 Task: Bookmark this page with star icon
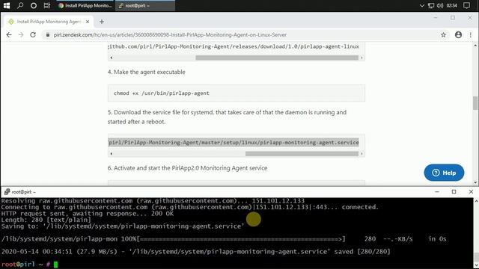[x=443, y=35]
